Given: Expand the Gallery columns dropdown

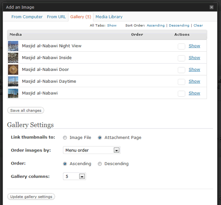Looking at the screenshot, I should coord(74,176).
